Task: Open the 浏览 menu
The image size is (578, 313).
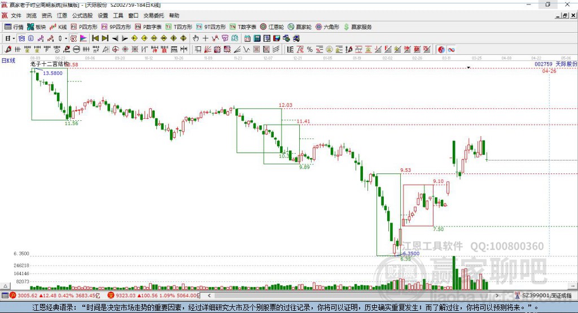Action: click(x=32, y=15)
